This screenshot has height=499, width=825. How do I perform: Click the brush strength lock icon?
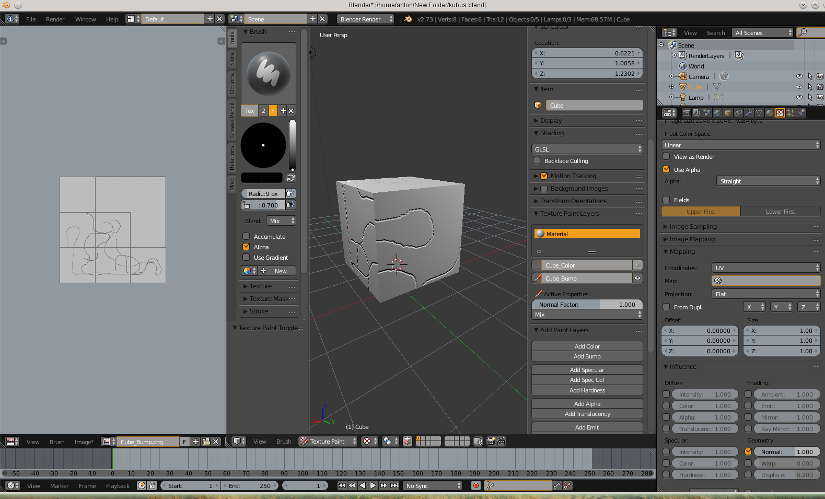(246, 205)
